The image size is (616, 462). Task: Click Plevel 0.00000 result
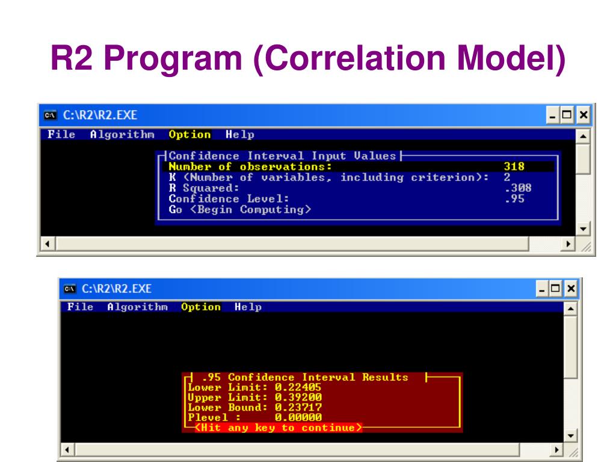tap(254, 417)
